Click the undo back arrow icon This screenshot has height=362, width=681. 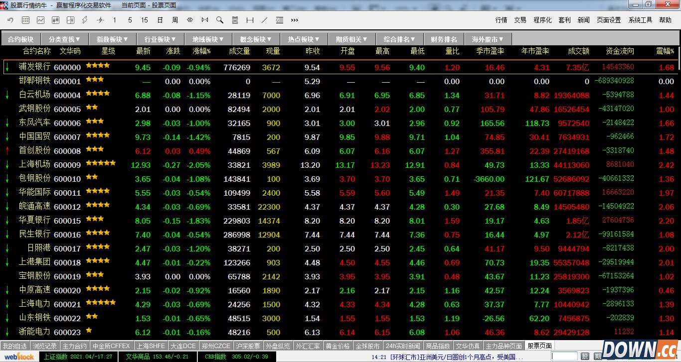10,20
